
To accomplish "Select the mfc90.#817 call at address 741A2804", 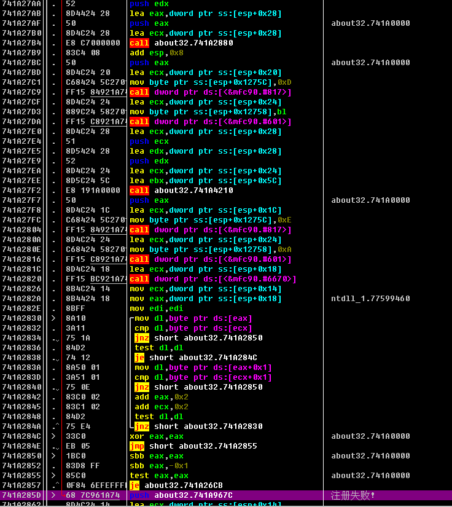I will (210, 230).
